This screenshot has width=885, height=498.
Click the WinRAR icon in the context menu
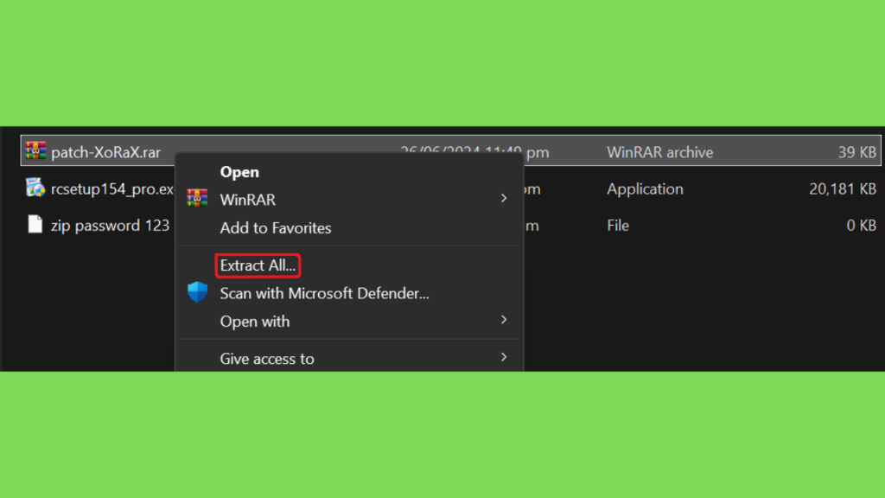tap(197, 198)
